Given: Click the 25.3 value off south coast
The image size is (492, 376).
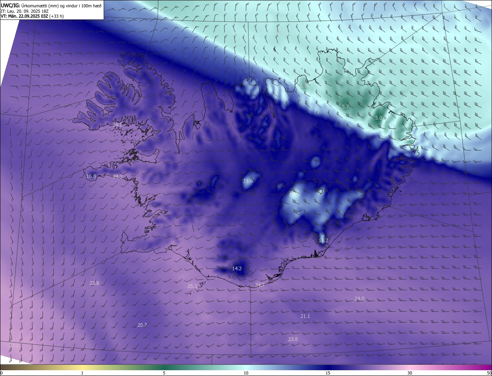Looking at the screenshot, I should (x=192, y=286).
